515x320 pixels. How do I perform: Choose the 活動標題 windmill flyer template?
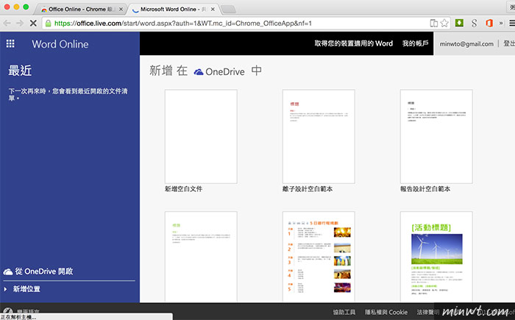[436, 257]
